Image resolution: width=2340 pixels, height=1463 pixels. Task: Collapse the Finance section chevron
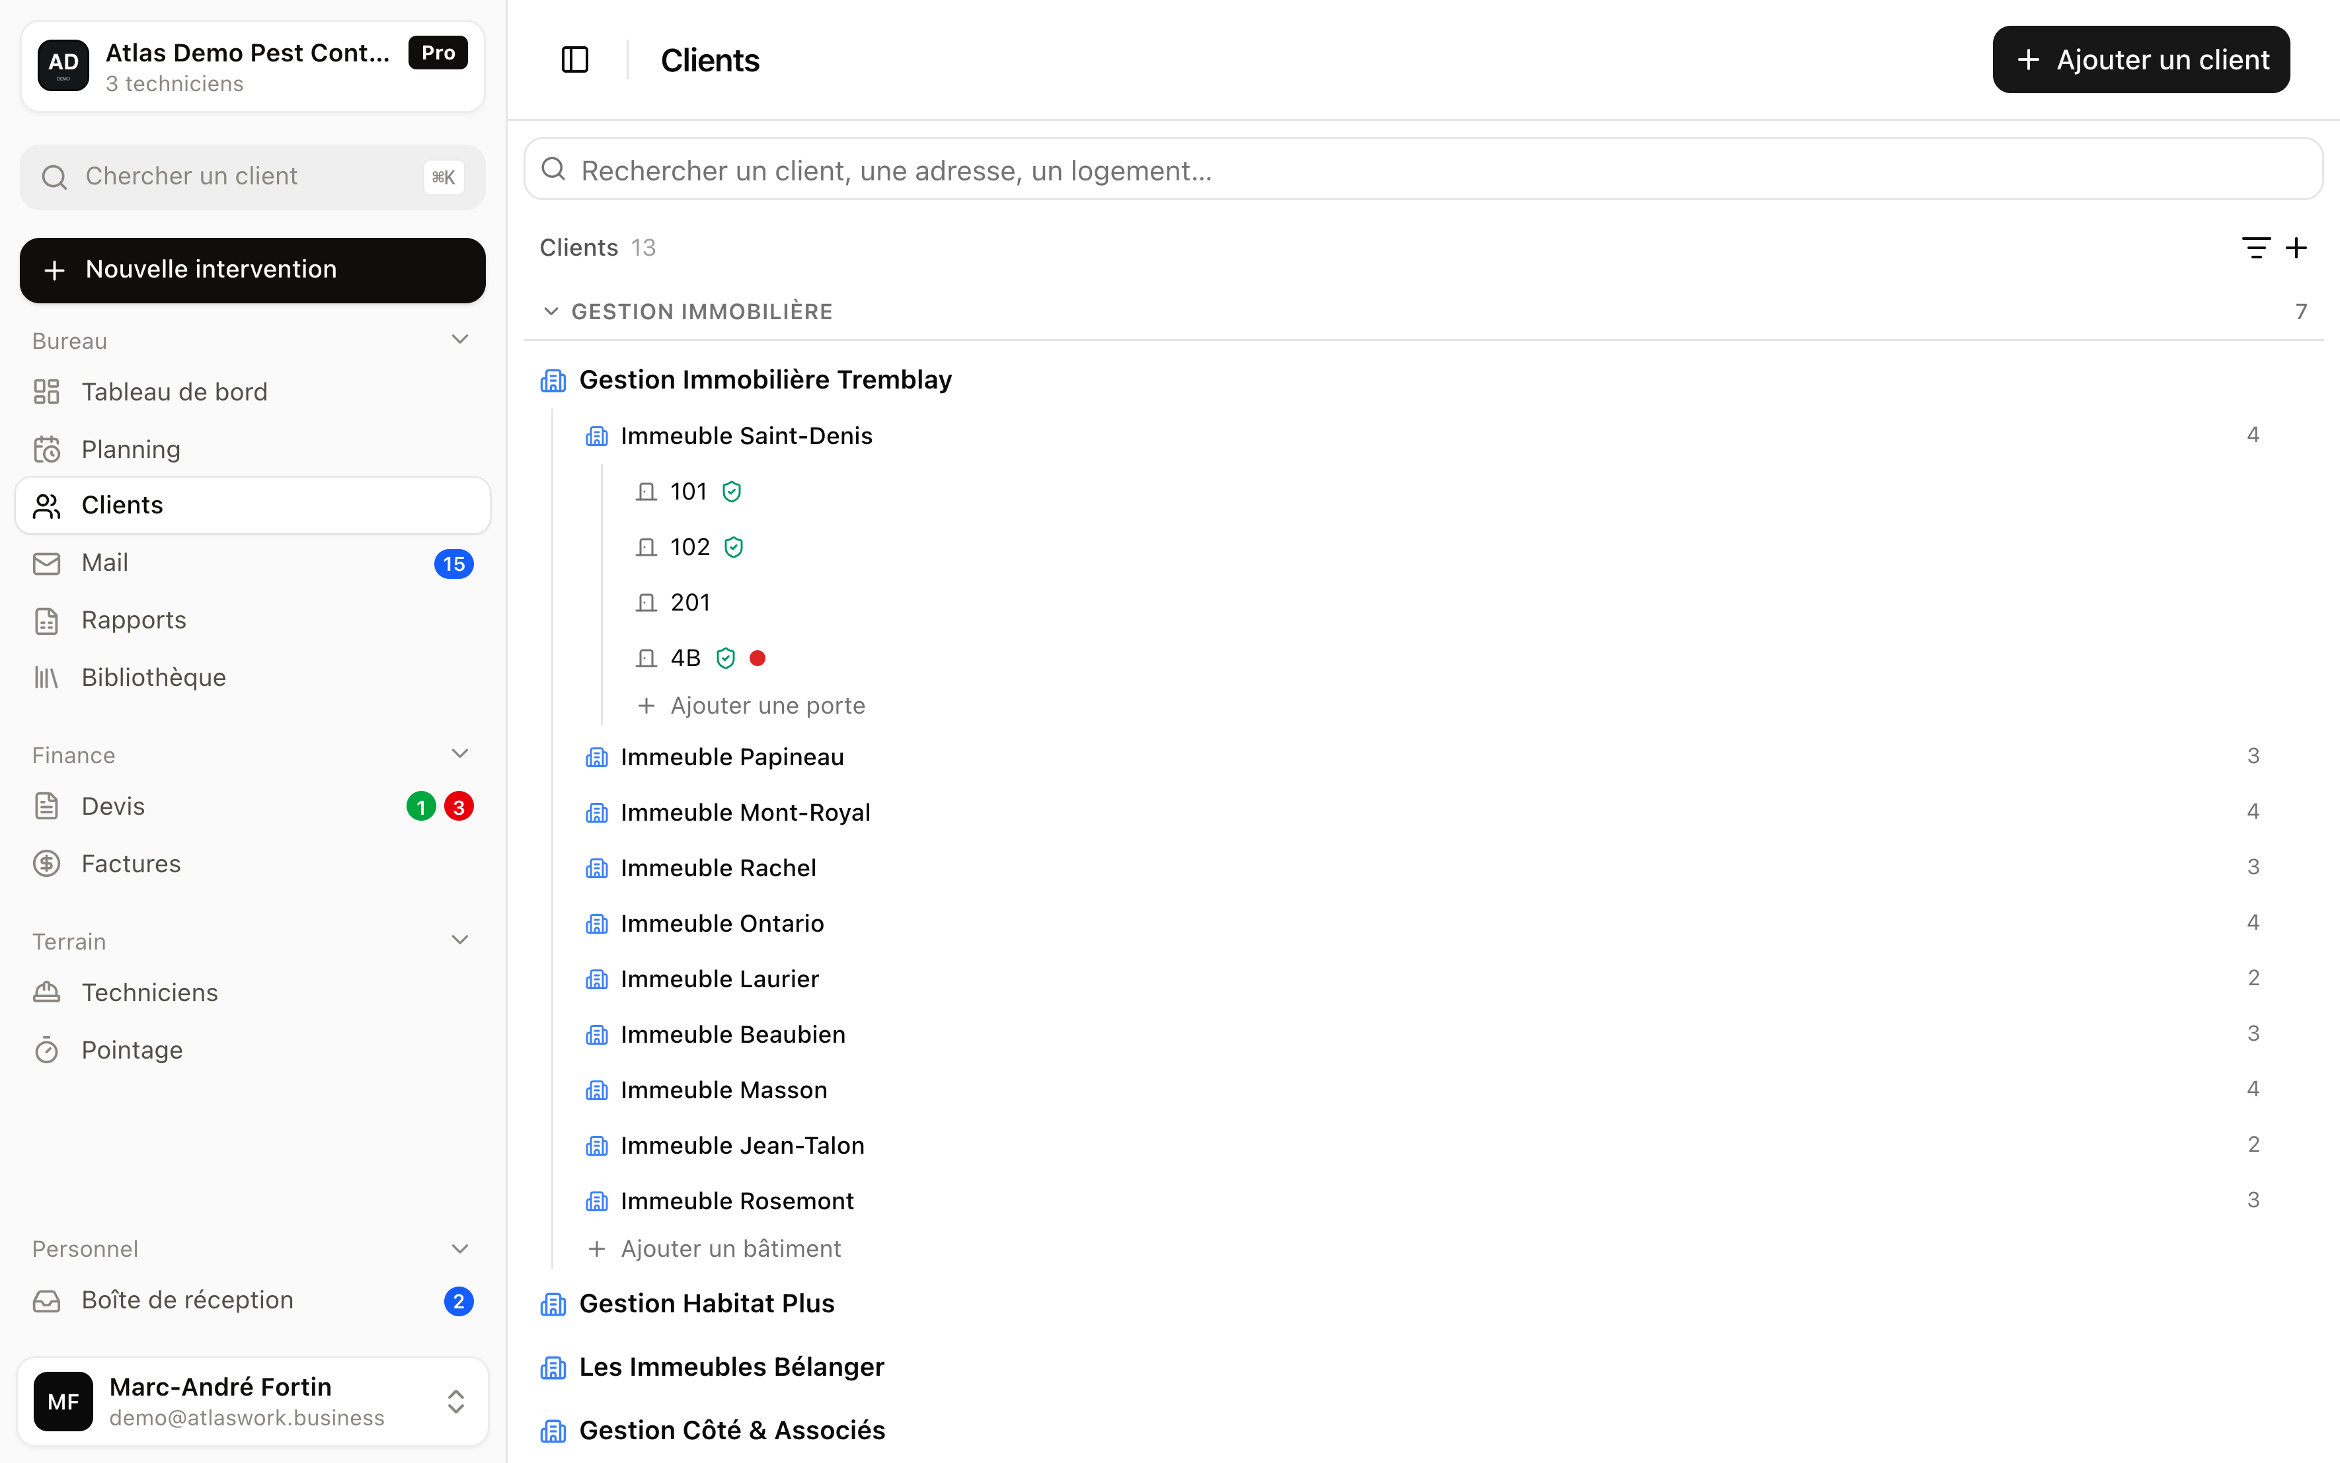point(461,753)
